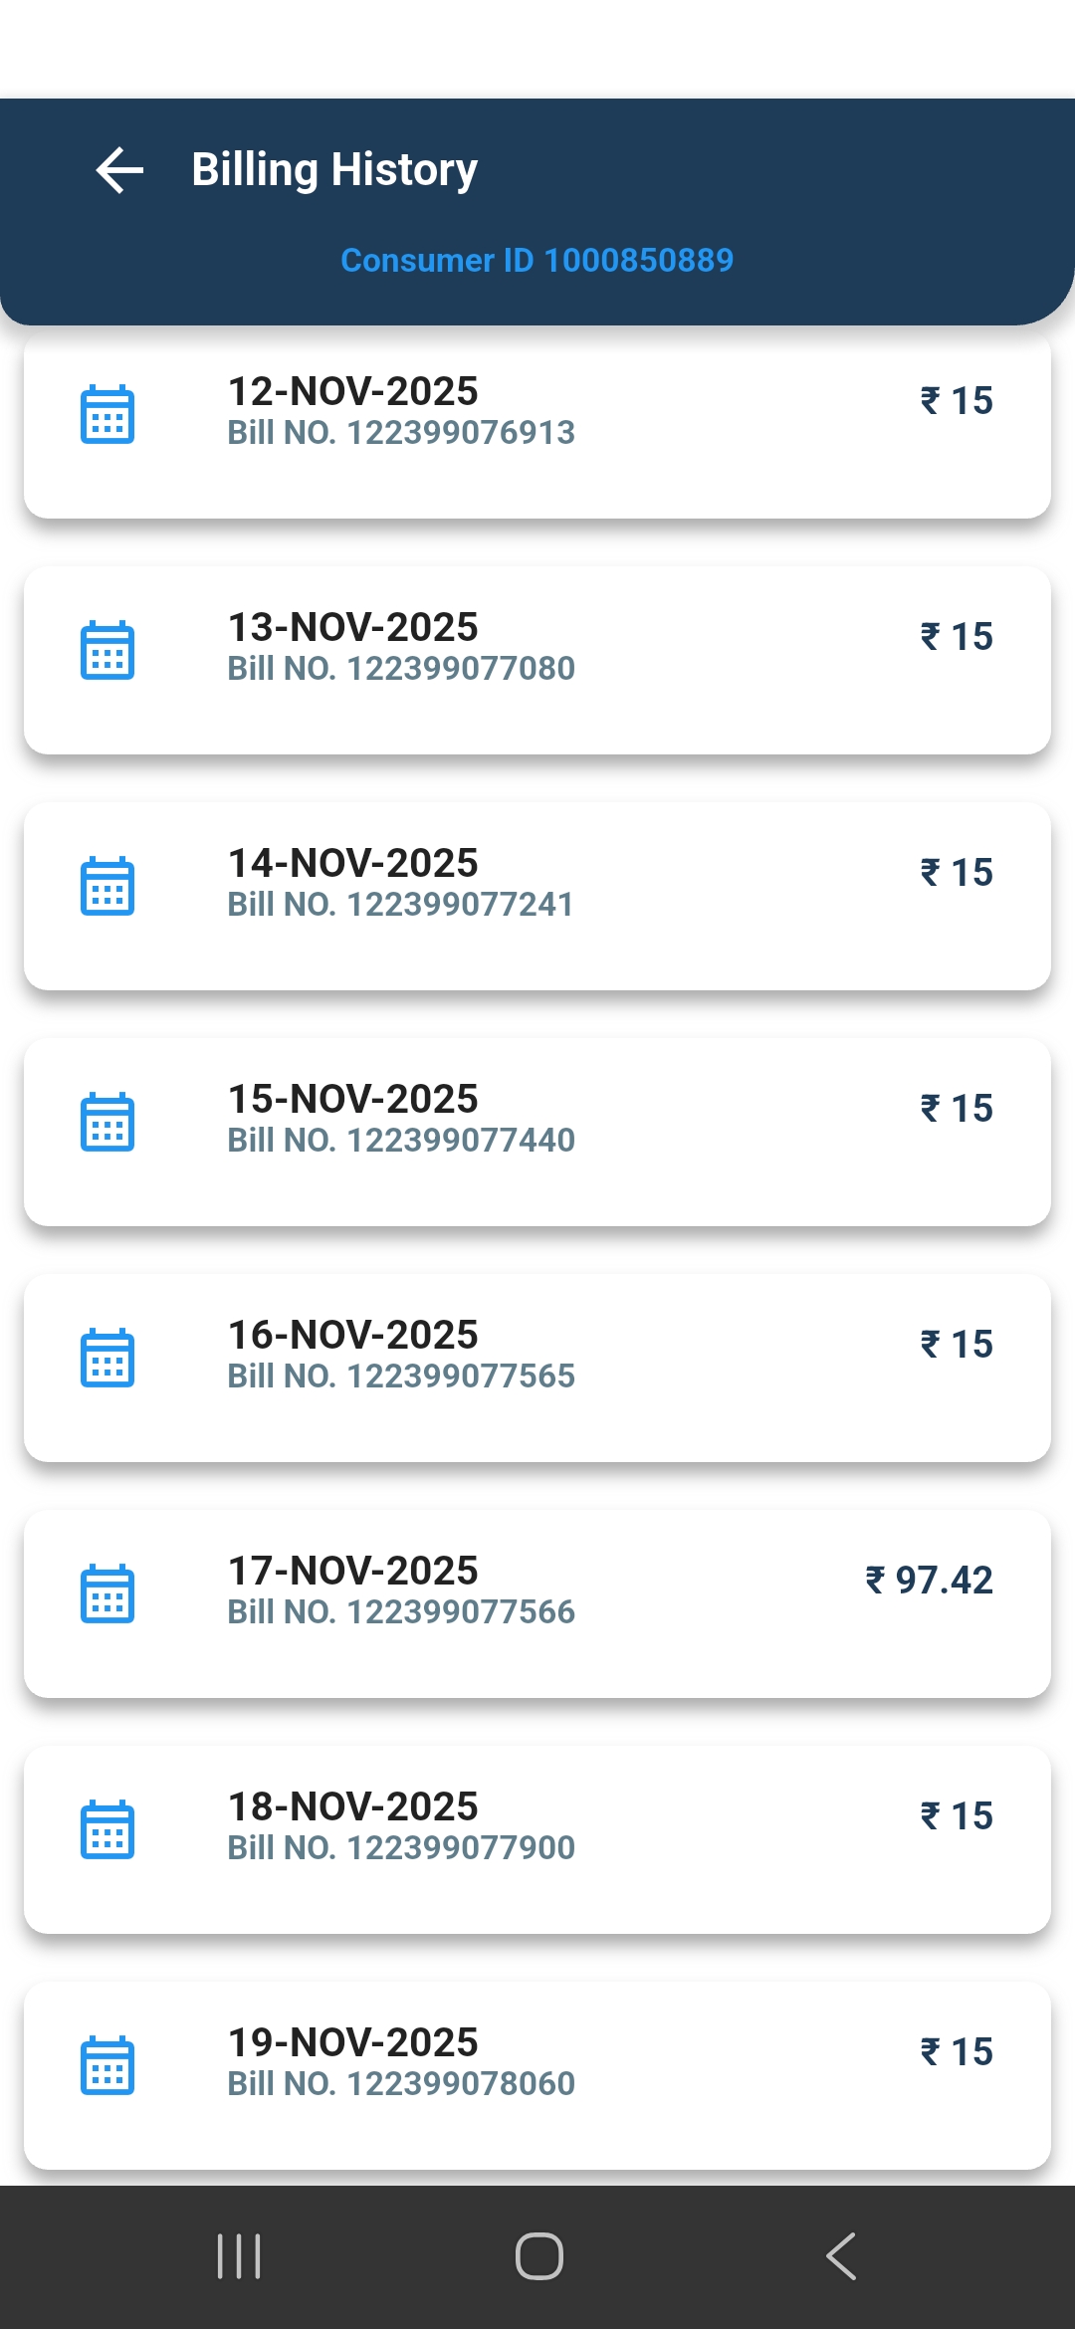Tap the back arrow in Billing History header
This screenshot has width=1075, height=2329.
119,169
